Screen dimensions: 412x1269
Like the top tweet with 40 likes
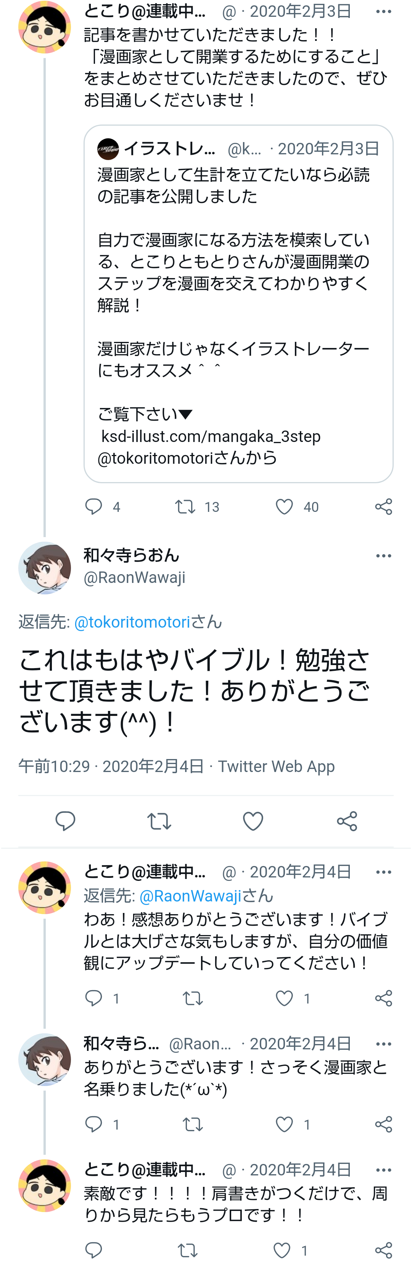pyautogui.click(x=285, y=507)
